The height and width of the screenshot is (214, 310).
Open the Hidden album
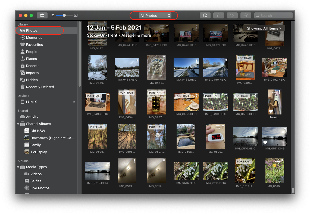(32, 80)
